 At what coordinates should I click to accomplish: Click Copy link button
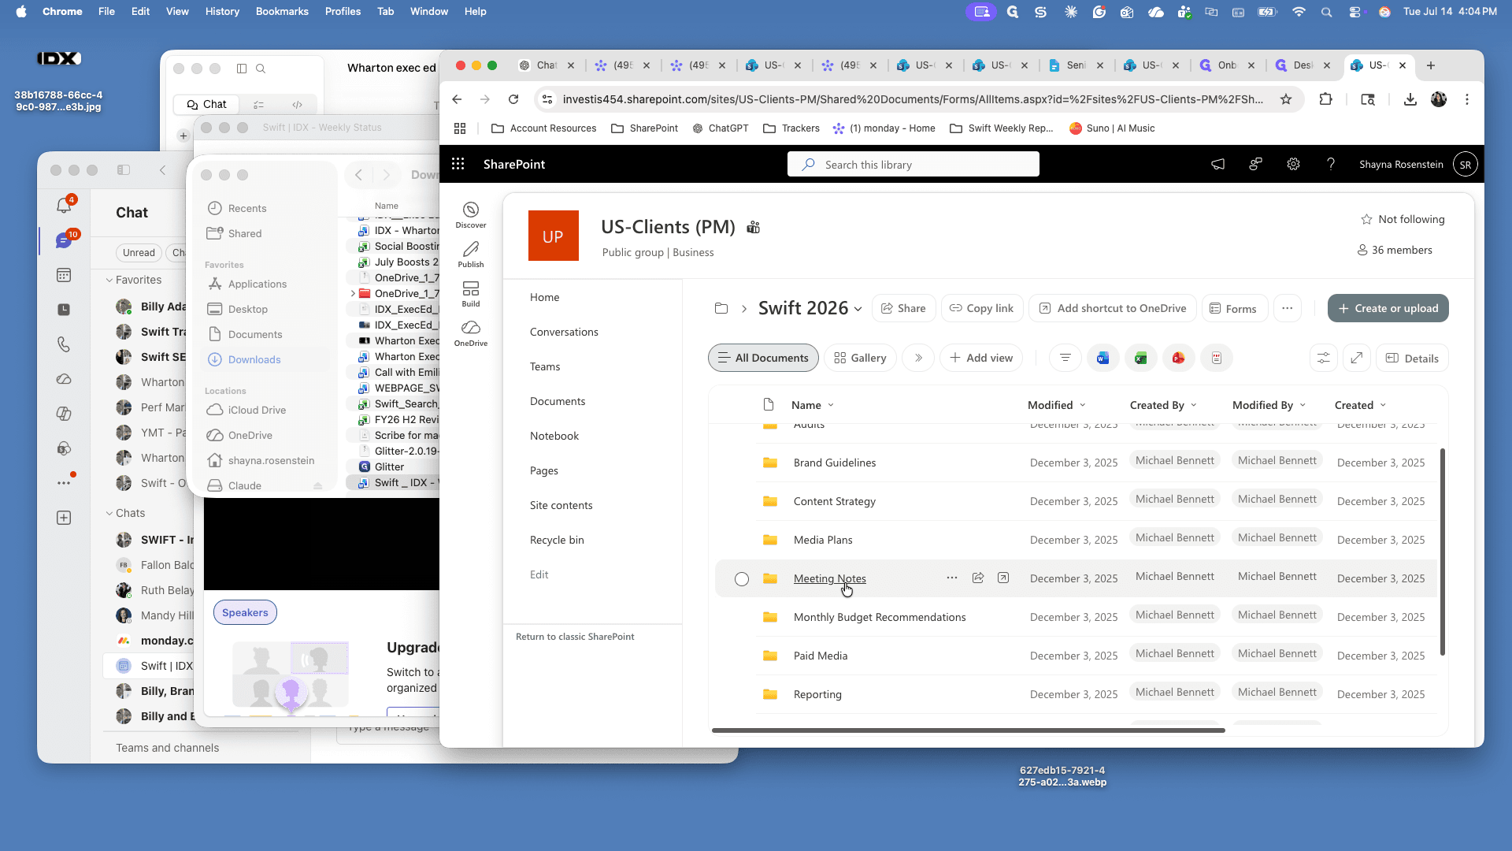tap(981, 308)
